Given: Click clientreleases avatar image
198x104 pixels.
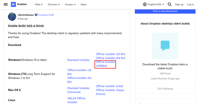Looking at the screenshot, I should (12, 16).
